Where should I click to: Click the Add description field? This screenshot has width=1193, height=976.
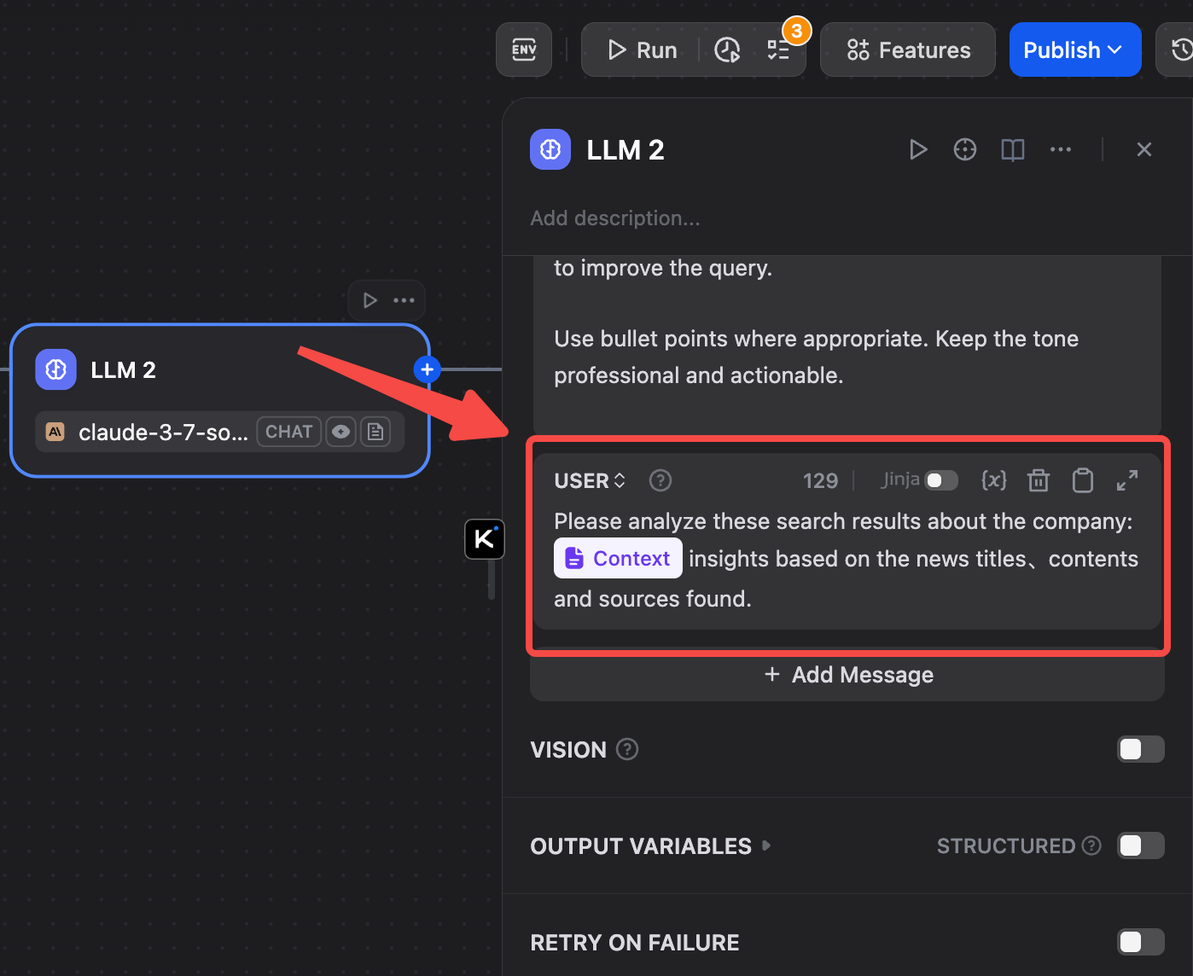coord(615,218)
